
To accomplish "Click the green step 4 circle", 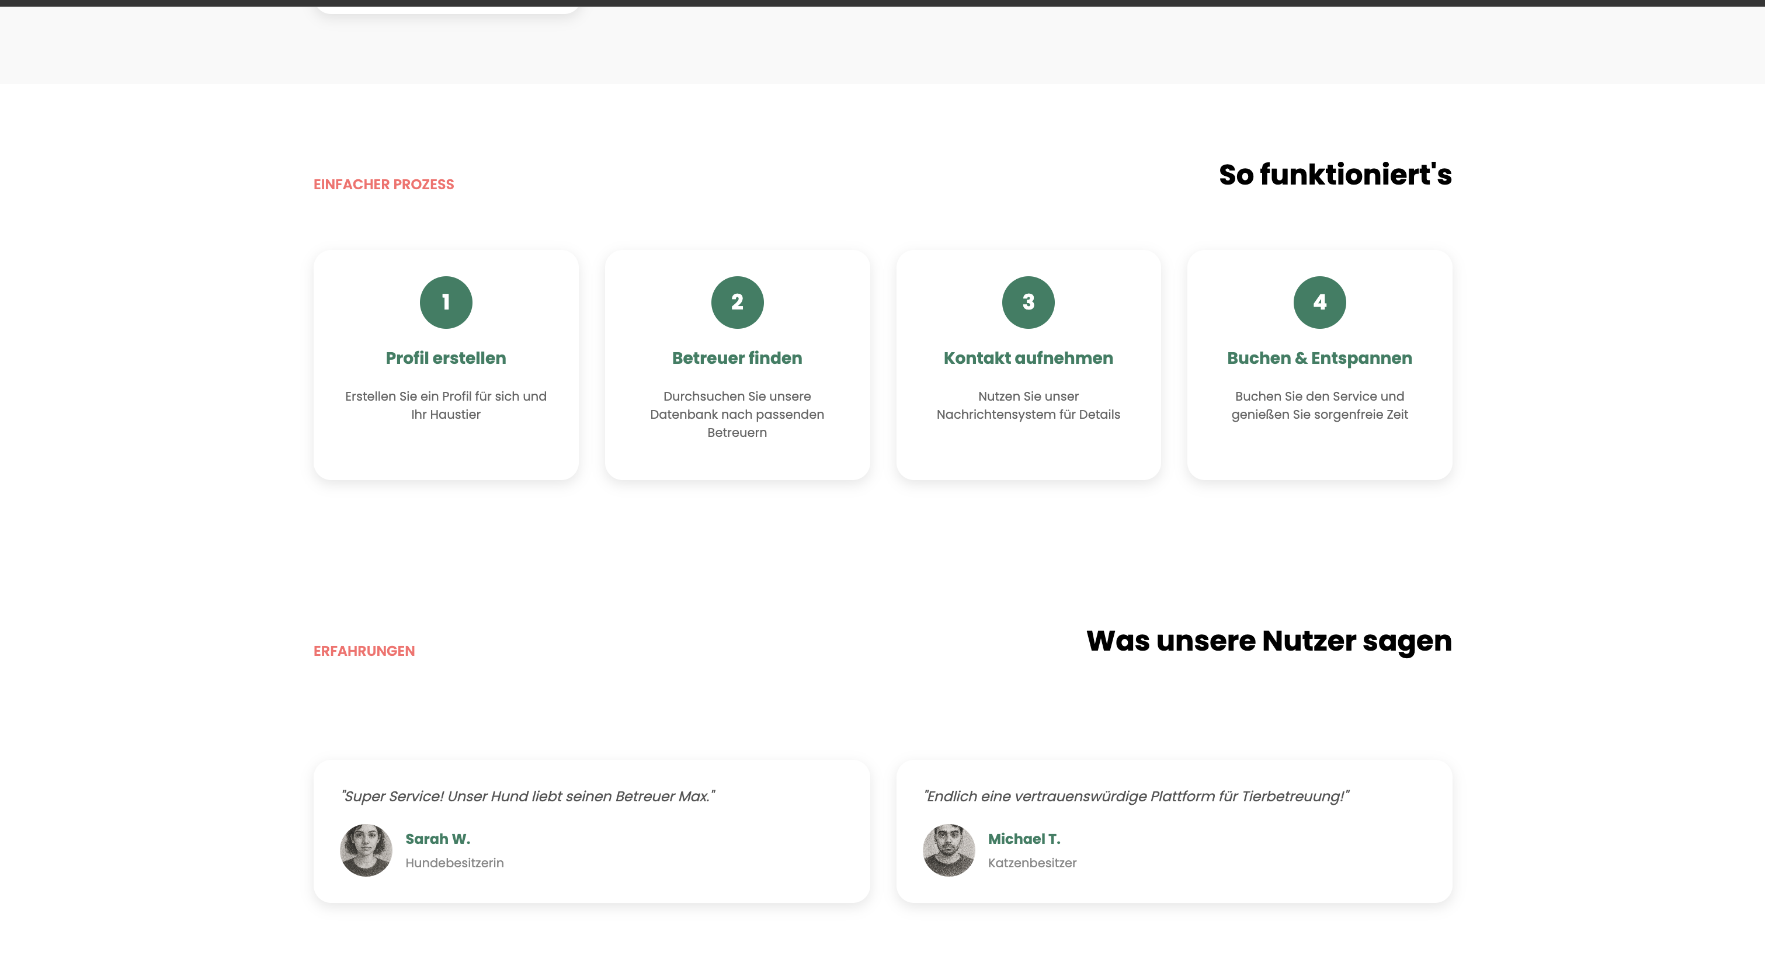I will (x=1319, y=302).
